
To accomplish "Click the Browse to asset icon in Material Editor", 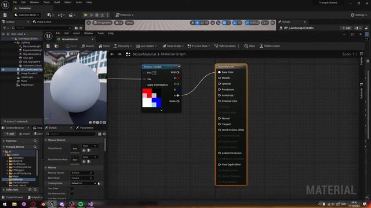I will [57, 46].
